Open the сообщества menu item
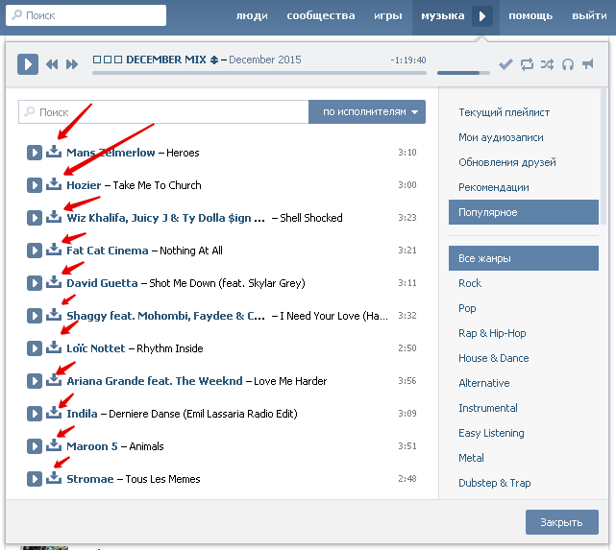Image resolution: width=616 pixels, height=550 pixels. (x=321, y=16)
